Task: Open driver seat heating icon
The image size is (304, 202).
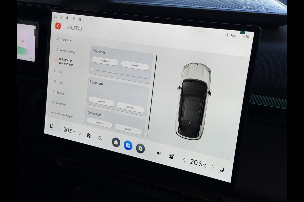Action: [x=52, y=127]
